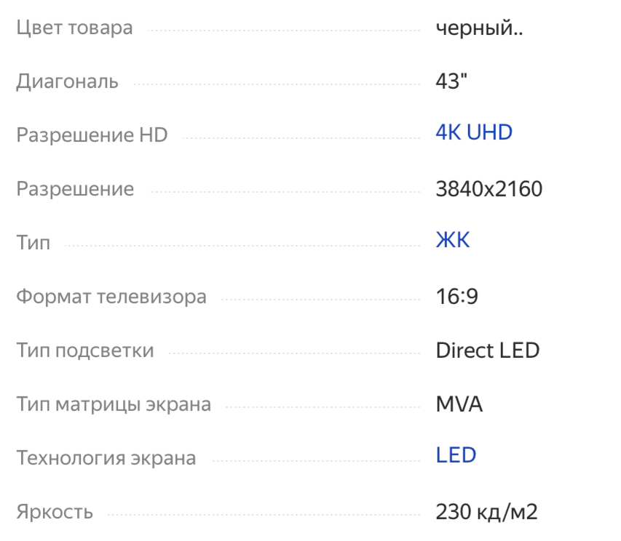Click the Тип матрицы экрана label

click(114, 404)
